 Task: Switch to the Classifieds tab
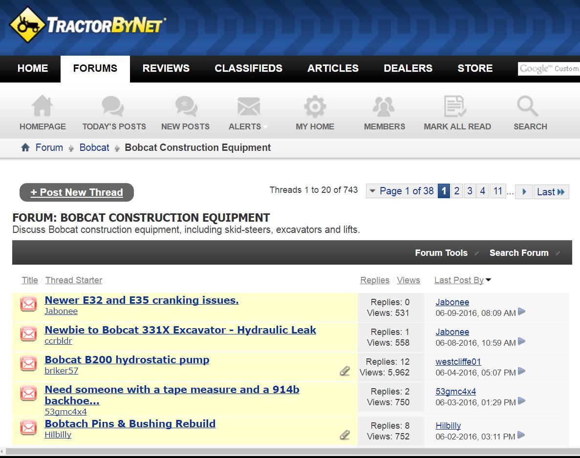pos(248,68)
